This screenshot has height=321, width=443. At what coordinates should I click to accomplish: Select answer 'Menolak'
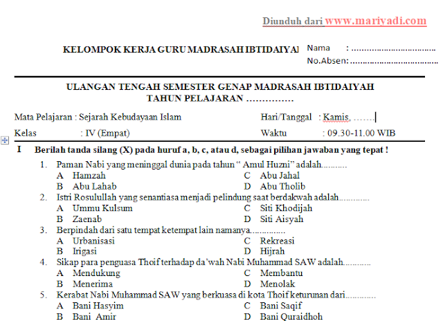click(x=278, y=284)
